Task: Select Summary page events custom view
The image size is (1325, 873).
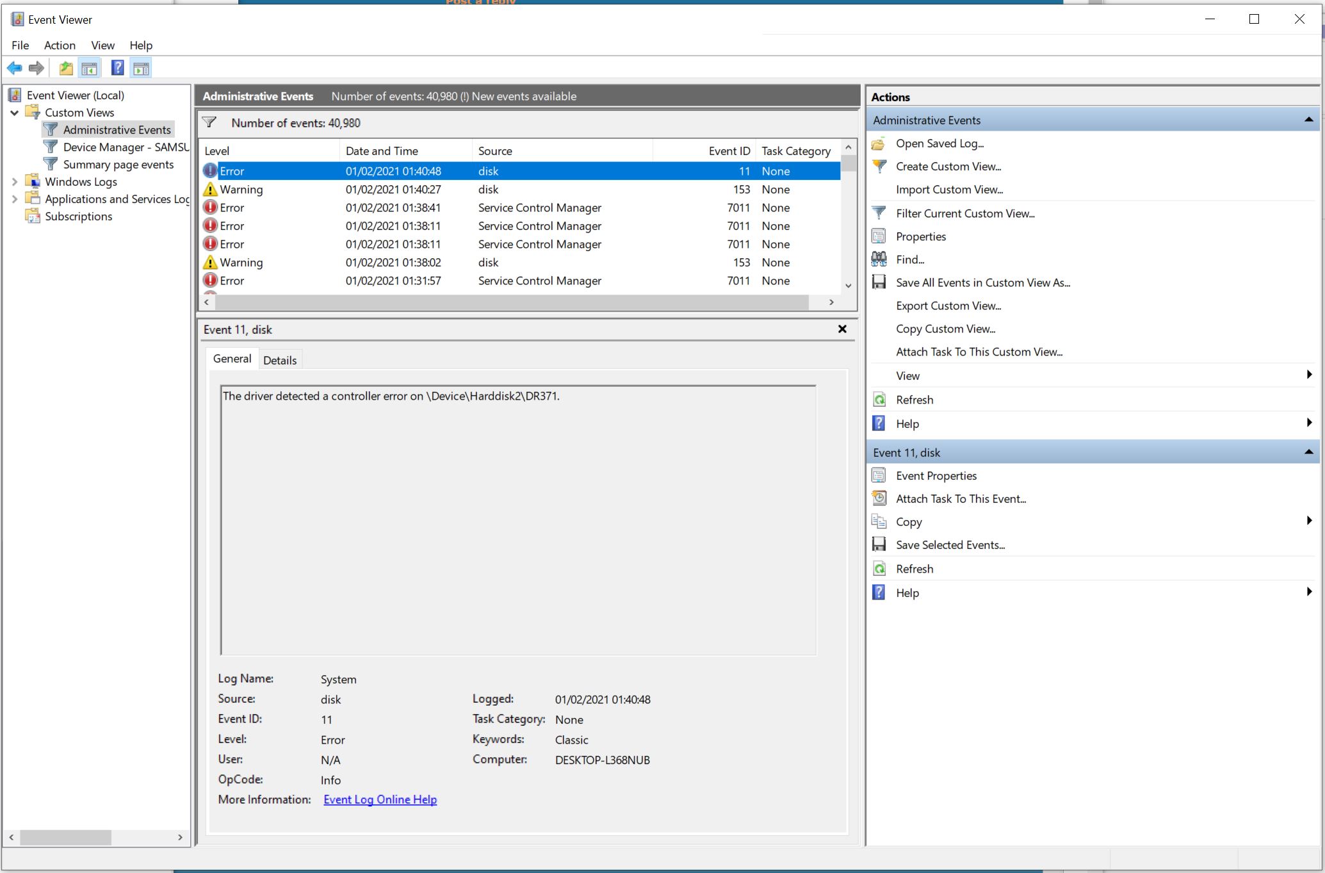Action: point(118,165)
